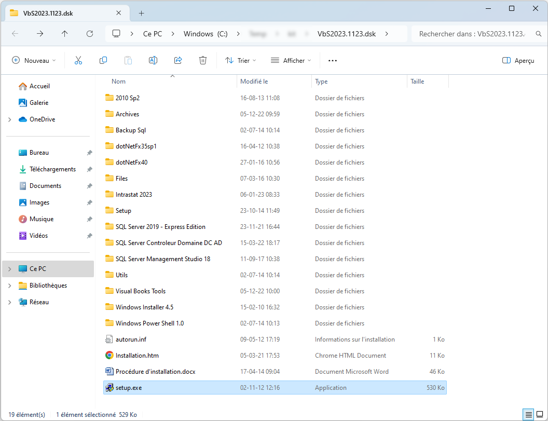Click the search magnifier icon
Image resolution: width=548 pixels, height=421 pixels.
pos(539,34)
